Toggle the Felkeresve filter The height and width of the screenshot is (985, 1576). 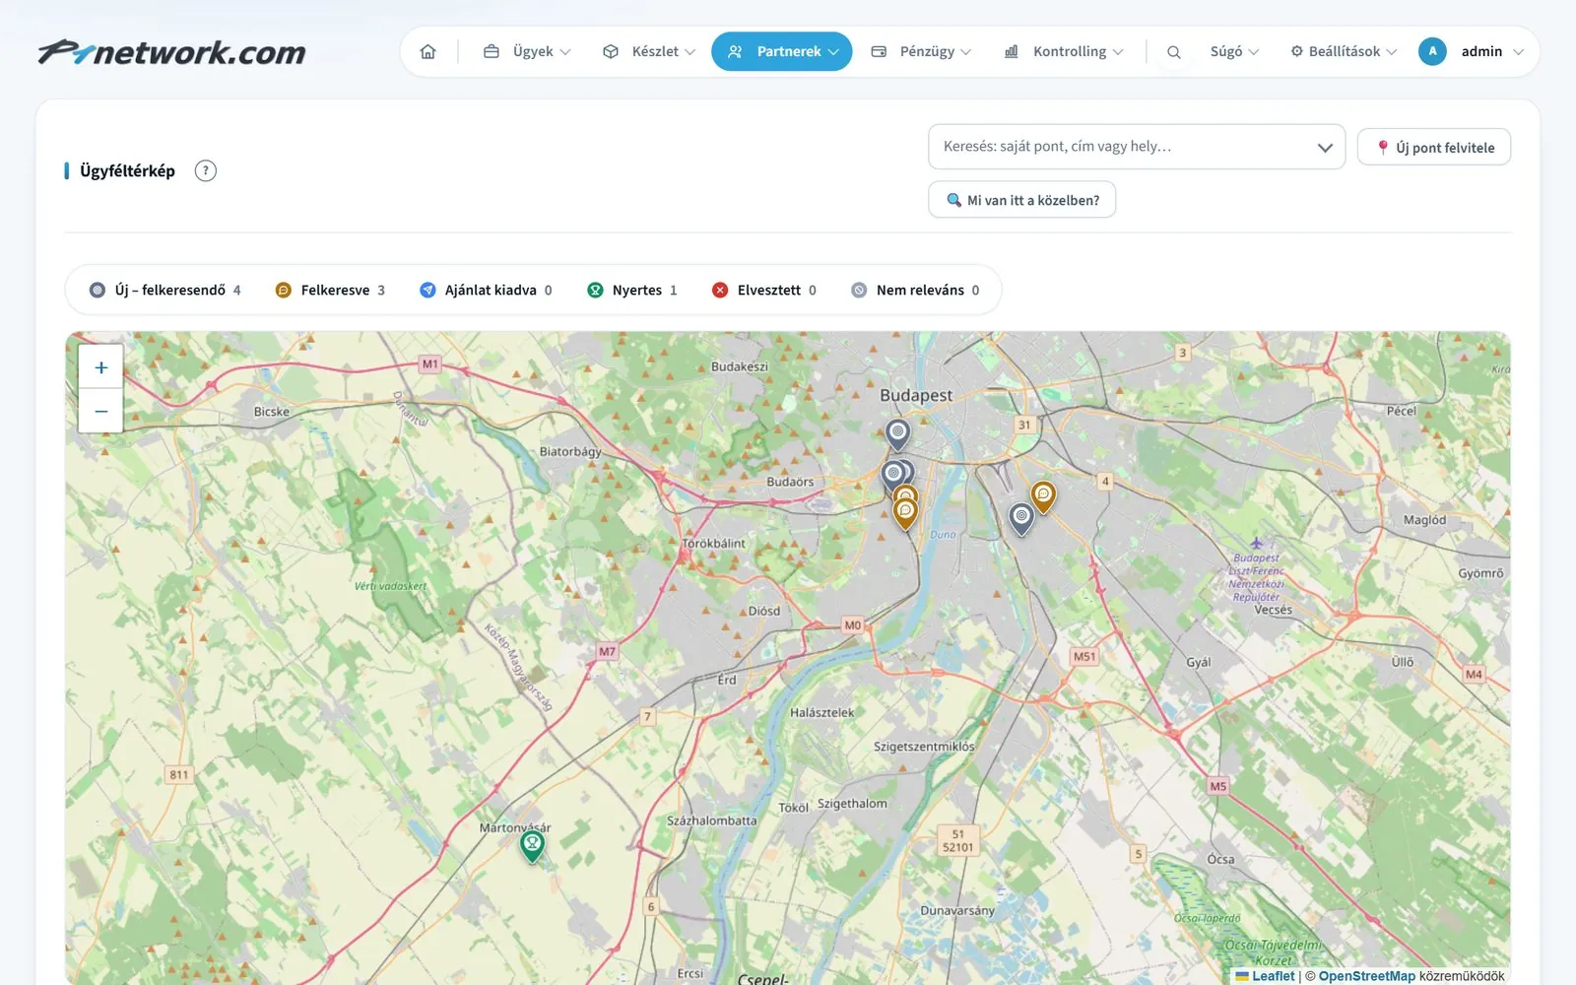[330, 290]
